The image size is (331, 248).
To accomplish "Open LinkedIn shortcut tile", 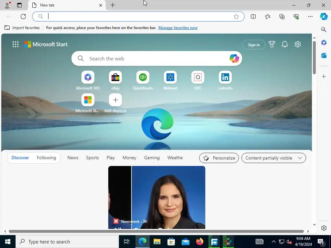I will (x=225, y=80).
